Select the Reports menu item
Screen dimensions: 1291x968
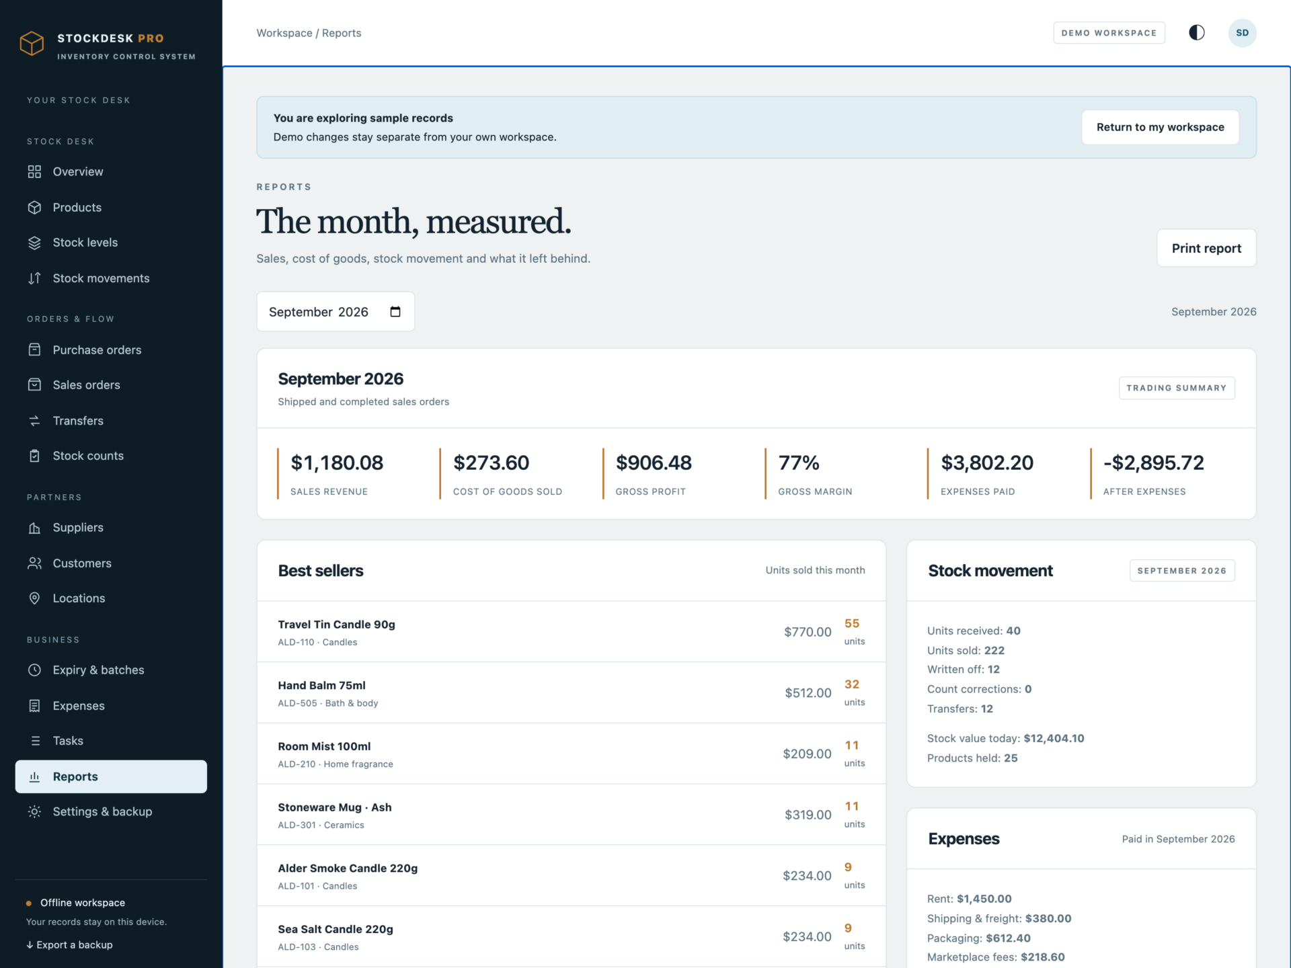point(111,776)
